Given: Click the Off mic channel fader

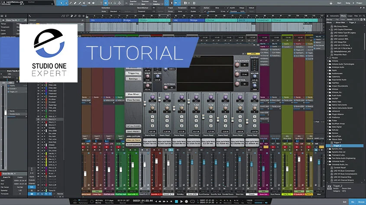Looking at the screenshot, I should click(203, 117).
